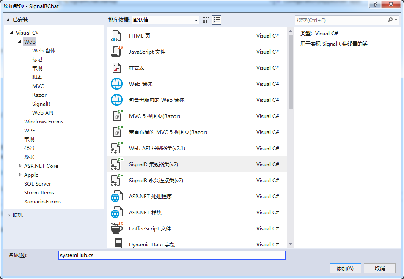This screenshot has width=404, height=279.
Task: Click the 取消 cancel button
Action: (379, 268)
